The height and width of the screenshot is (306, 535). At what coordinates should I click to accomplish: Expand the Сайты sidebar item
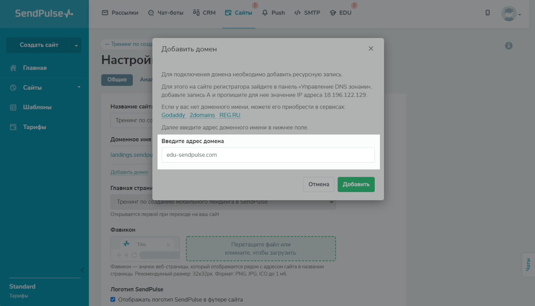(45, 88)
